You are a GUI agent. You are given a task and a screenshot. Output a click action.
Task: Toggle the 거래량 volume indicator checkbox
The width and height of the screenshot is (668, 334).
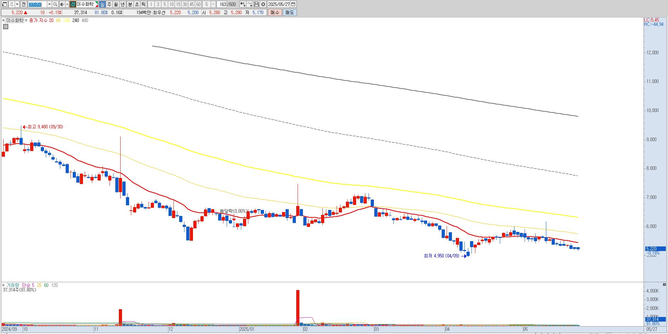3,285
